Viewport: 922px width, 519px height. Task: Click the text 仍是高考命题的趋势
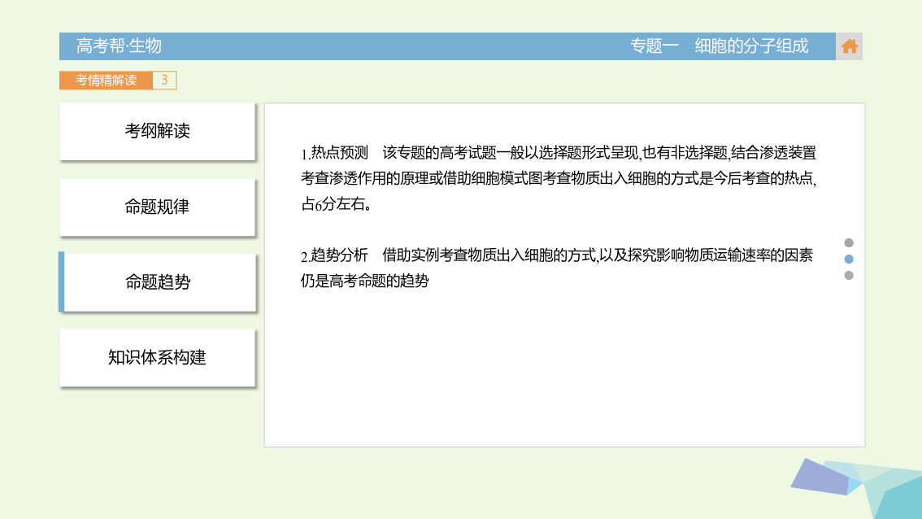point(364,281)
